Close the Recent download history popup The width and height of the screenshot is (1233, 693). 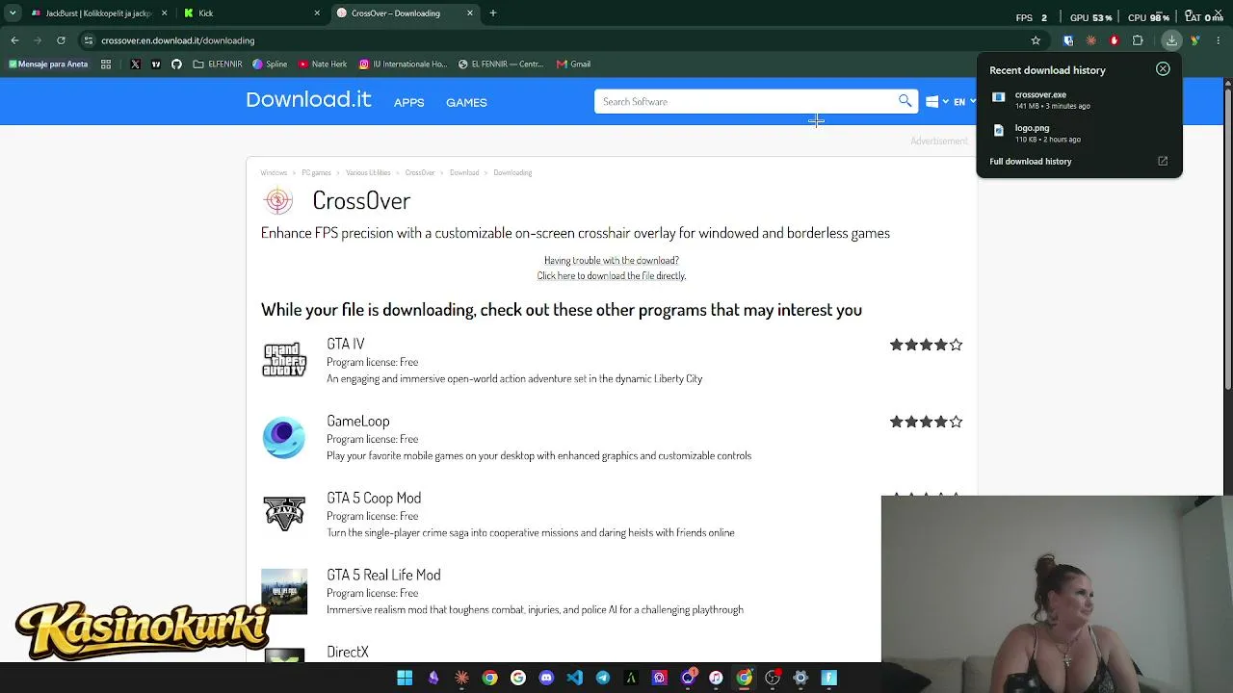pos(1163,69)
